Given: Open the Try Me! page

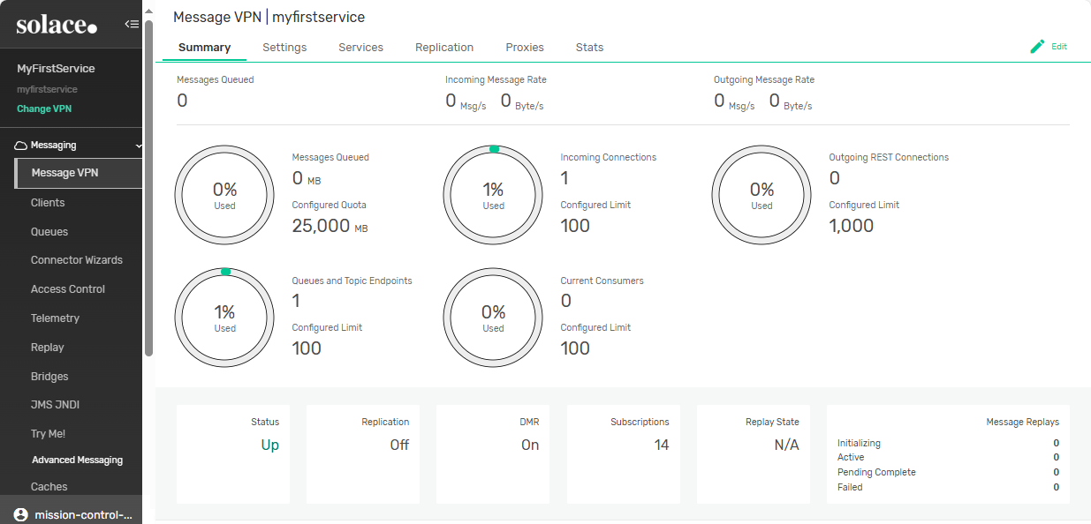Looking at the screenshot, I should (48, 434).
